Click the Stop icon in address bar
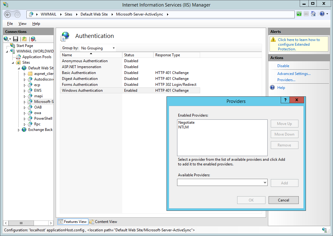 [306, 14]
